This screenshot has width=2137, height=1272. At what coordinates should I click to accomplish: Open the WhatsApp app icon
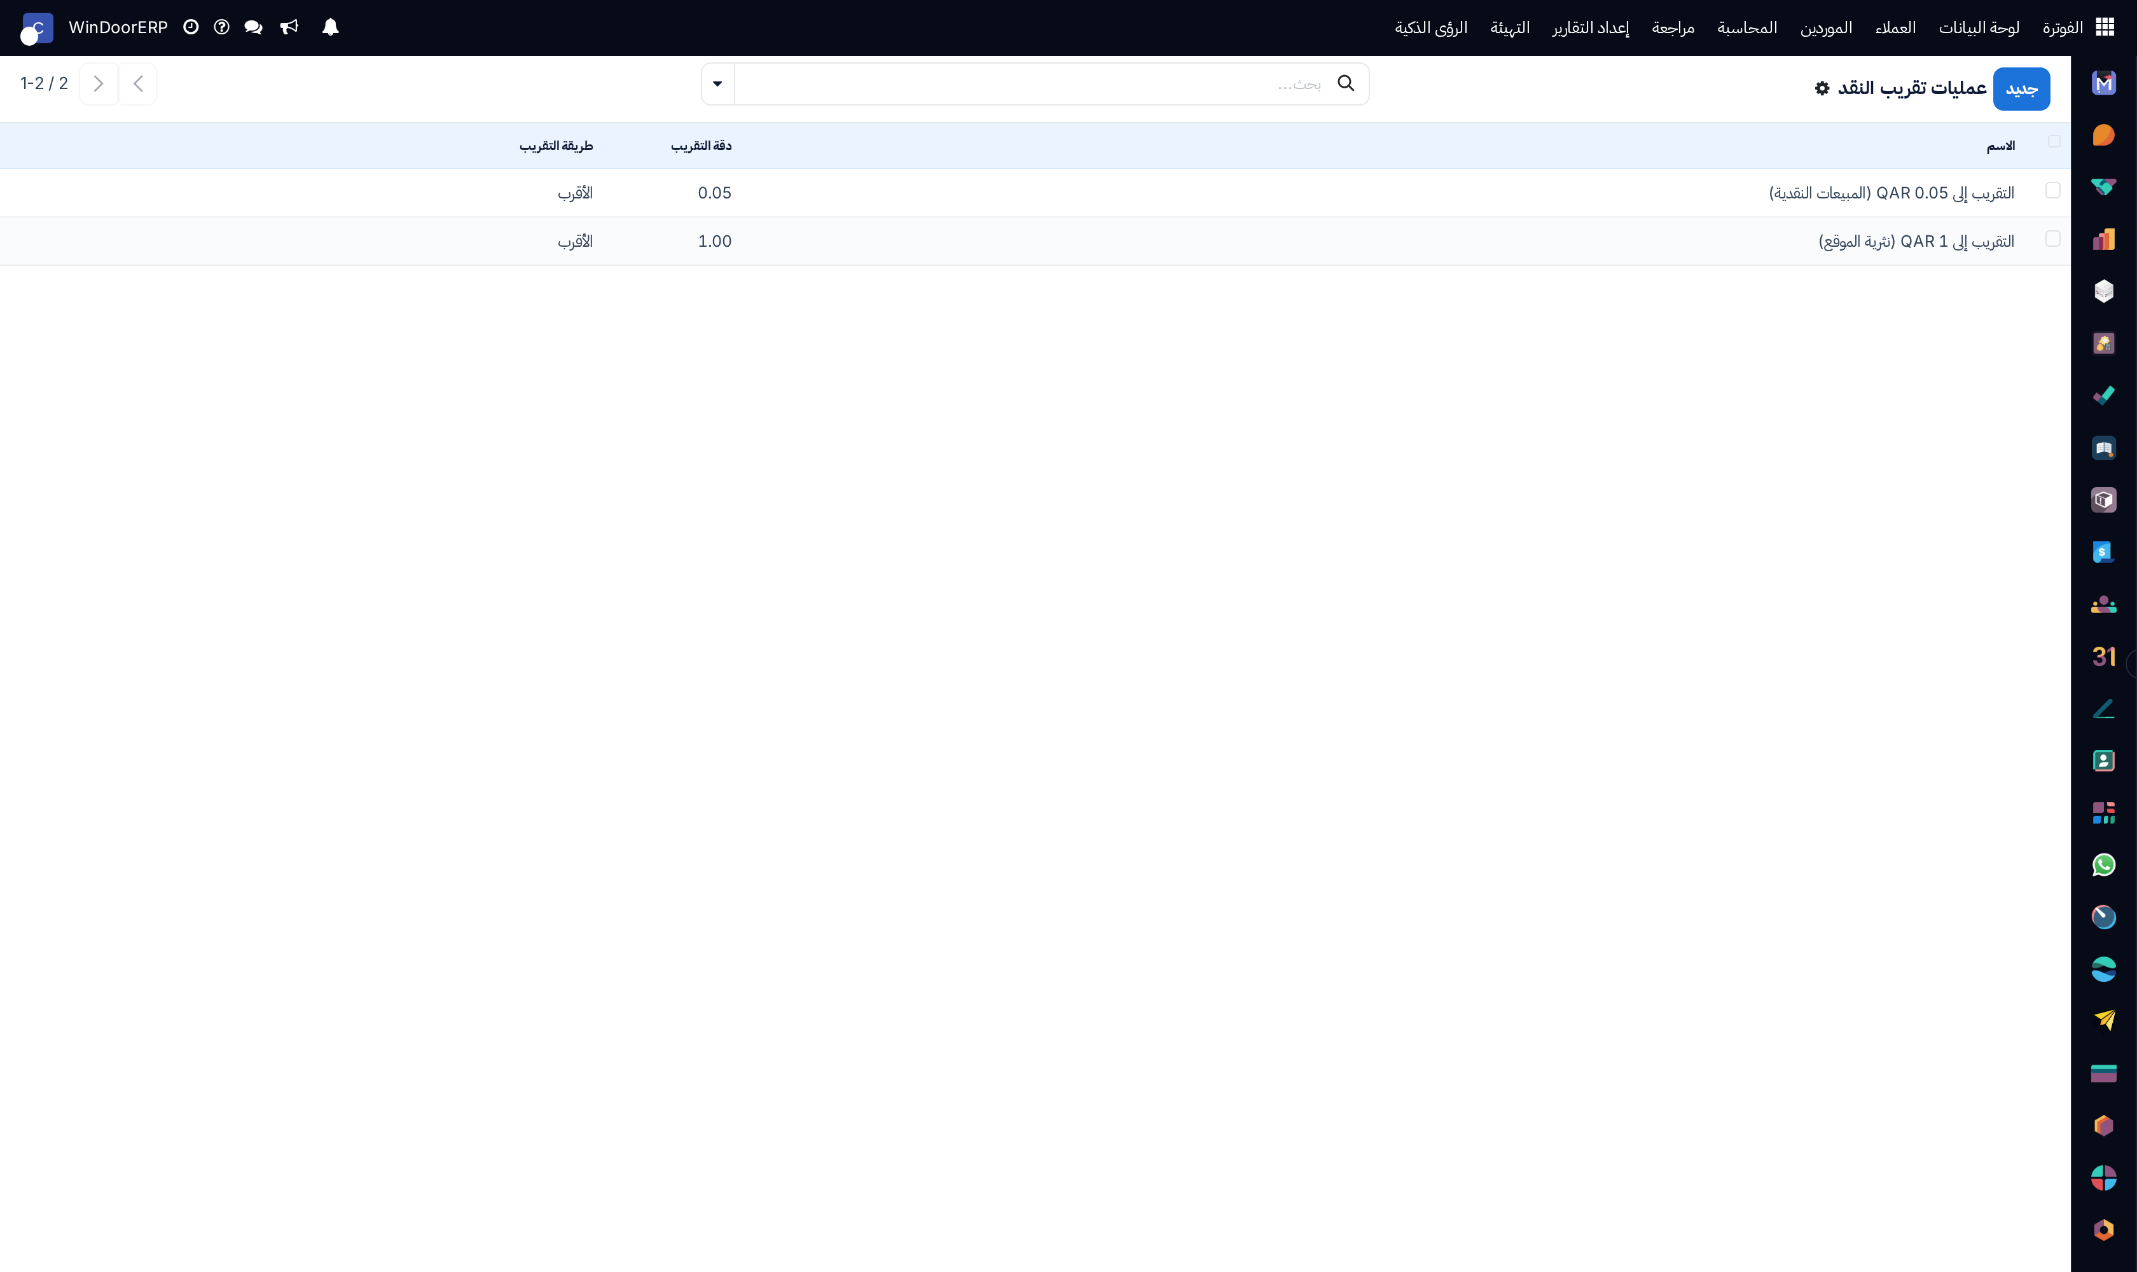click(x=2103, y=865)
